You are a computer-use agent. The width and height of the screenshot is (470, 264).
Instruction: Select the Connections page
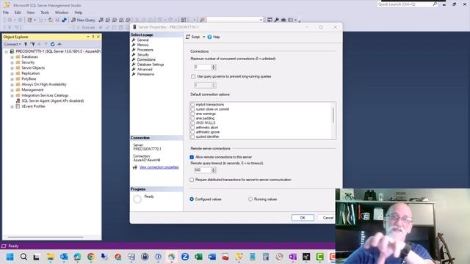tap(146, 59)
